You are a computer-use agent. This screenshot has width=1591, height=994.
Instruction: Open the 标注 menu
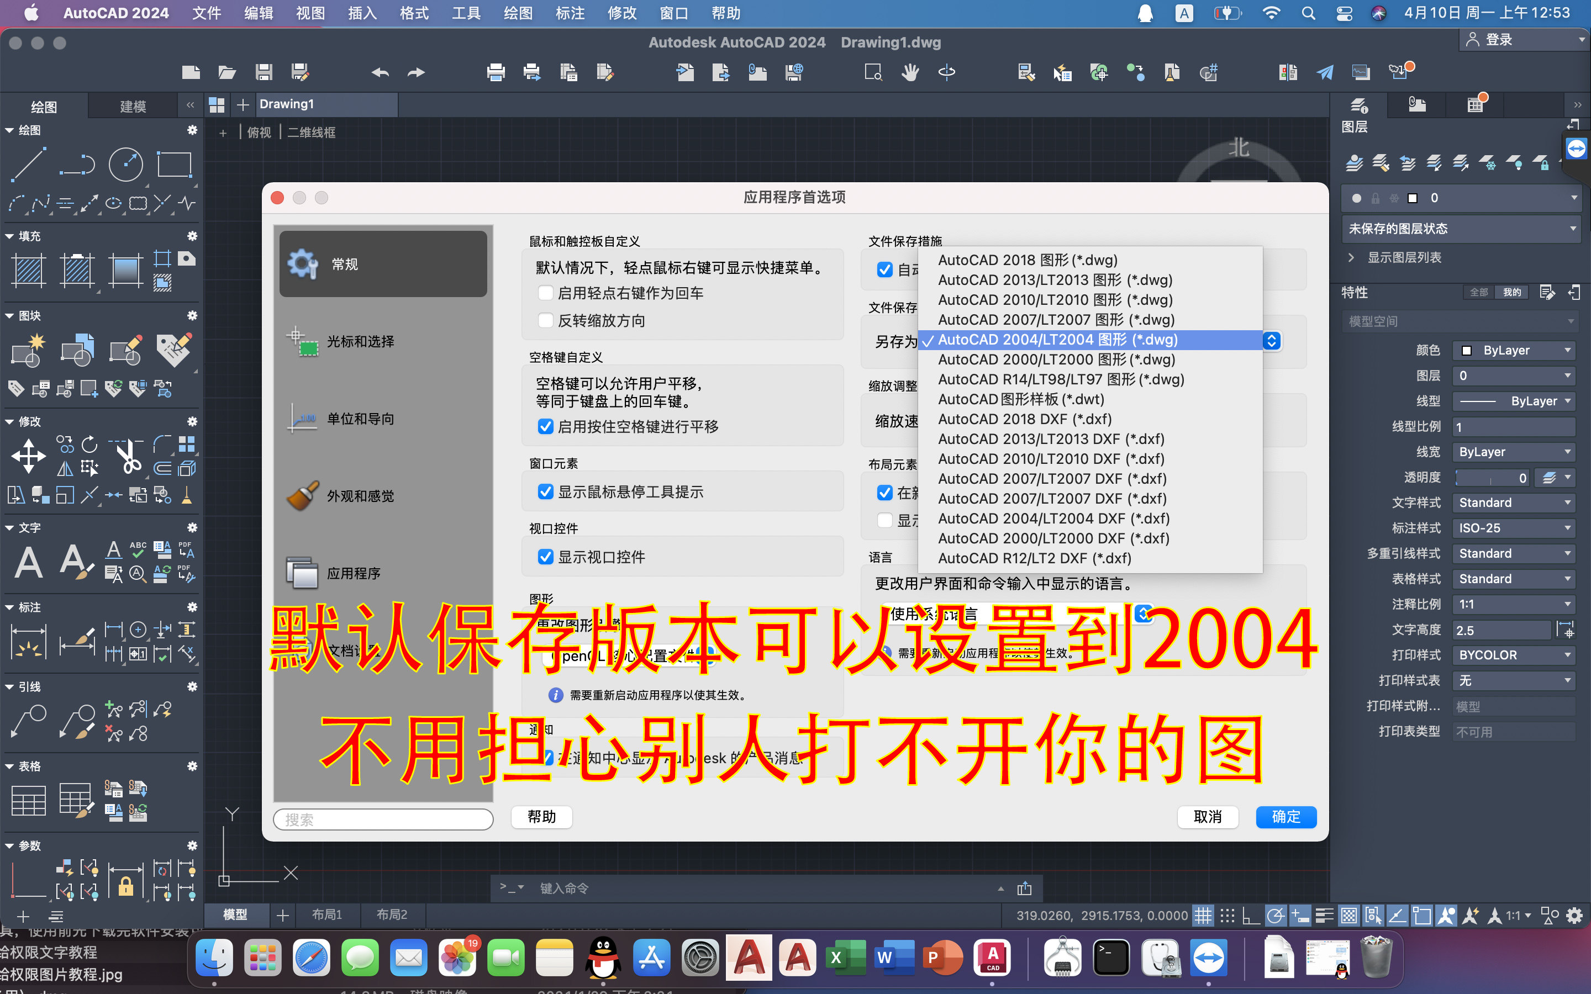pyautogui.click(x=570, y=13)
